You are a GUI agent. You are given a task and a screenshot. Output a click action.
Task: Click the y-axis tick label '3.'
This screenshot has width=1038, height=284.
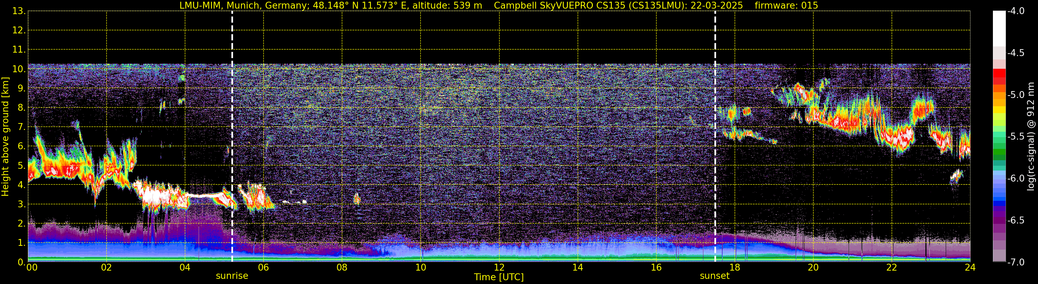(x=22, y=204)
